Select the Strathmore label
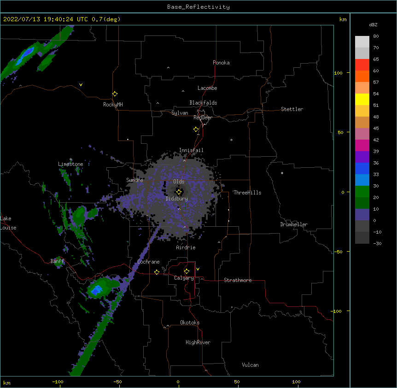 coord(238,280)
